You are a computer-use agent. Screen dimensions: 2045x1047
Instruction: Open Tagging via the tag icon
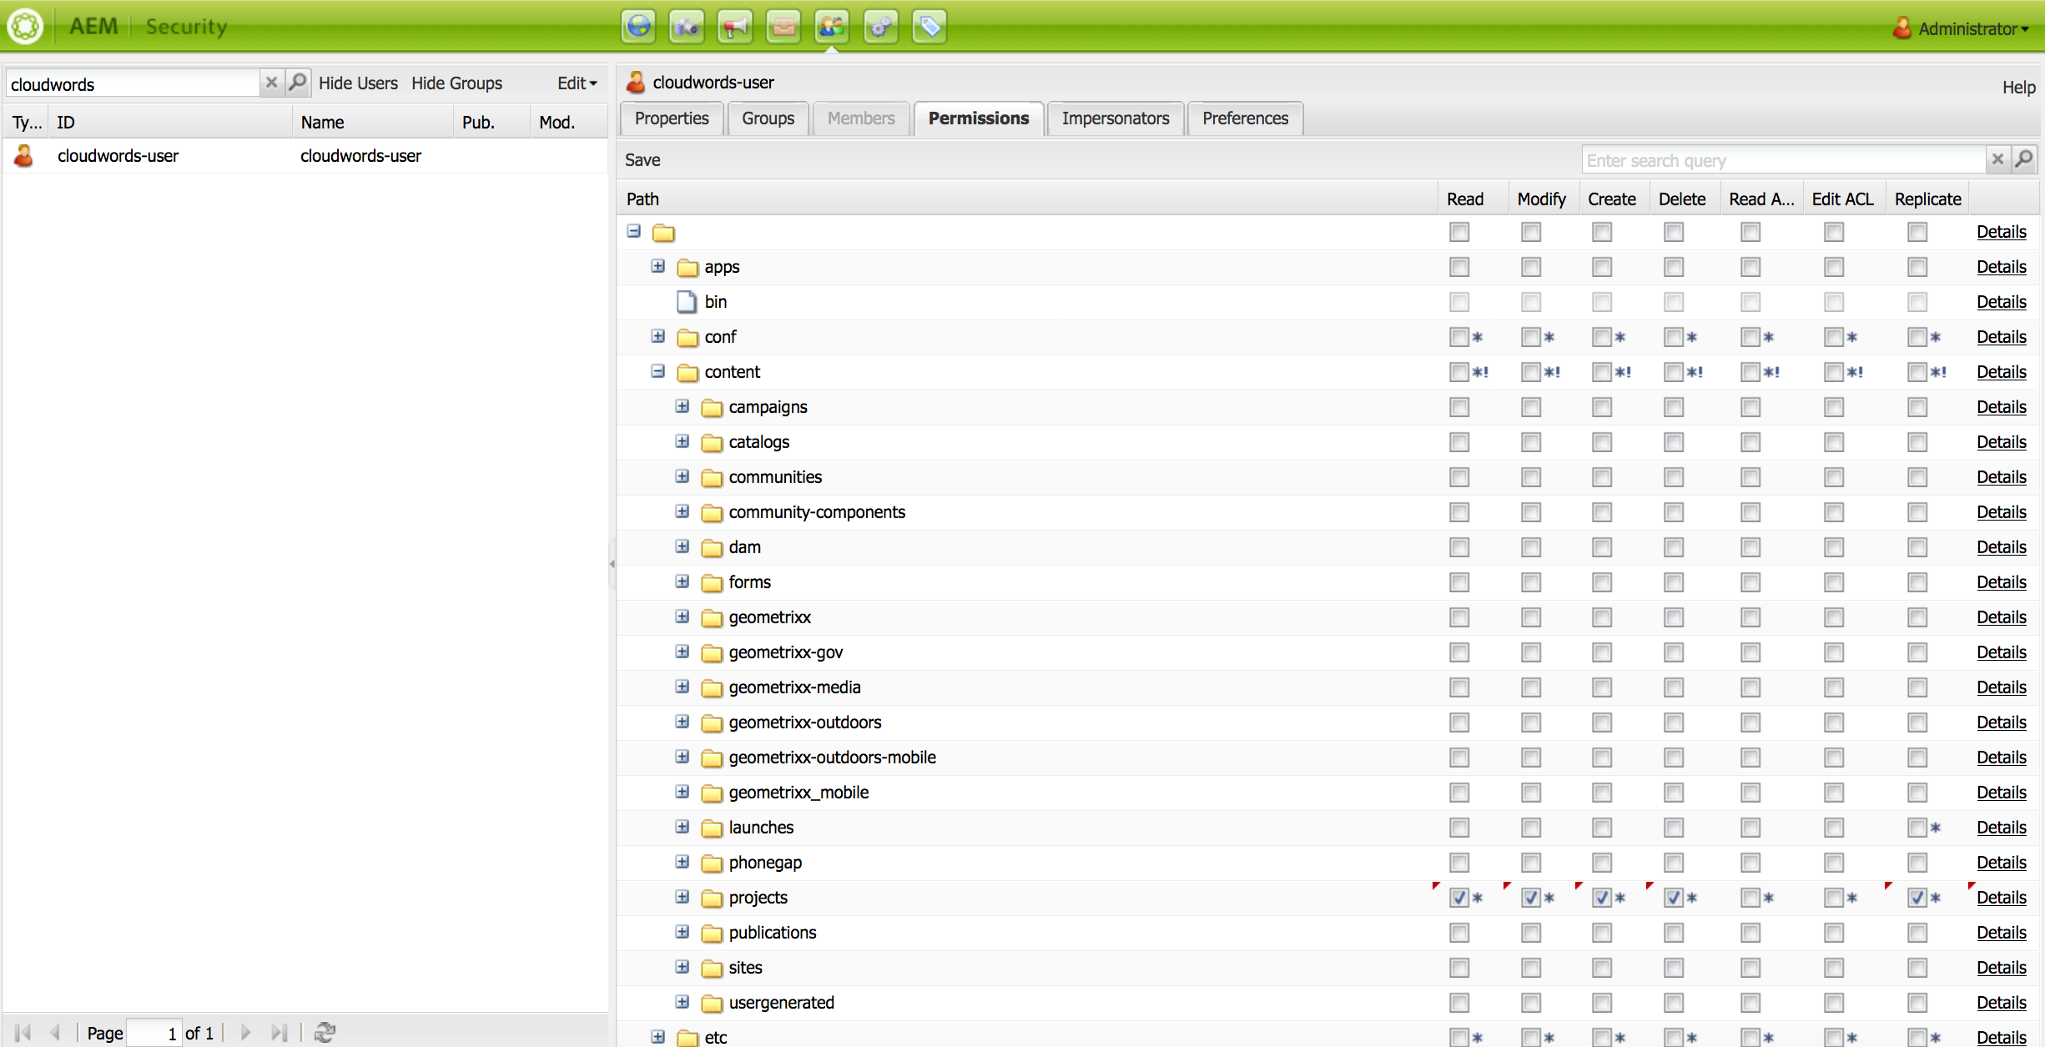click(x=929, y=27)
